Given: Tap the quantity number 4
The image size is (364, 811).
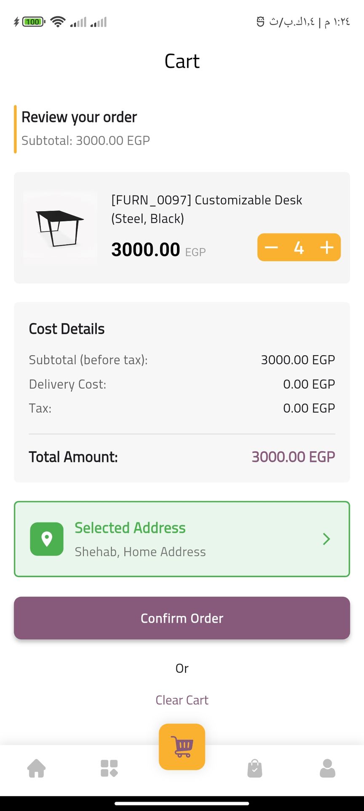Looking at the screenshot, I should 299,248.
